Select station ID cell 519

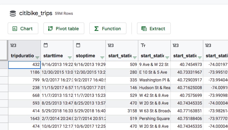[x=122, y=119]
